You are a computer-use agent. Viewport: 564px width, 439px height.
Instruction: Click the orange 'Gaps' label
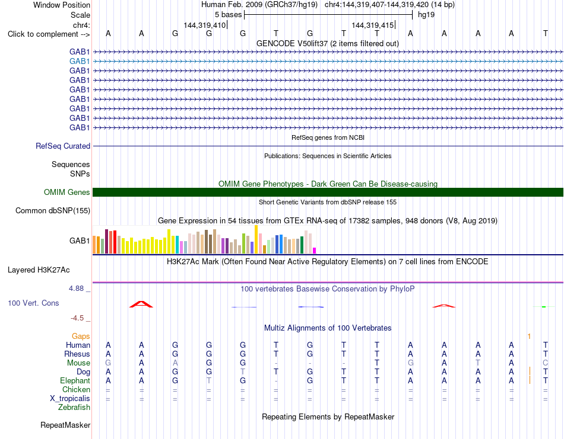81,337
